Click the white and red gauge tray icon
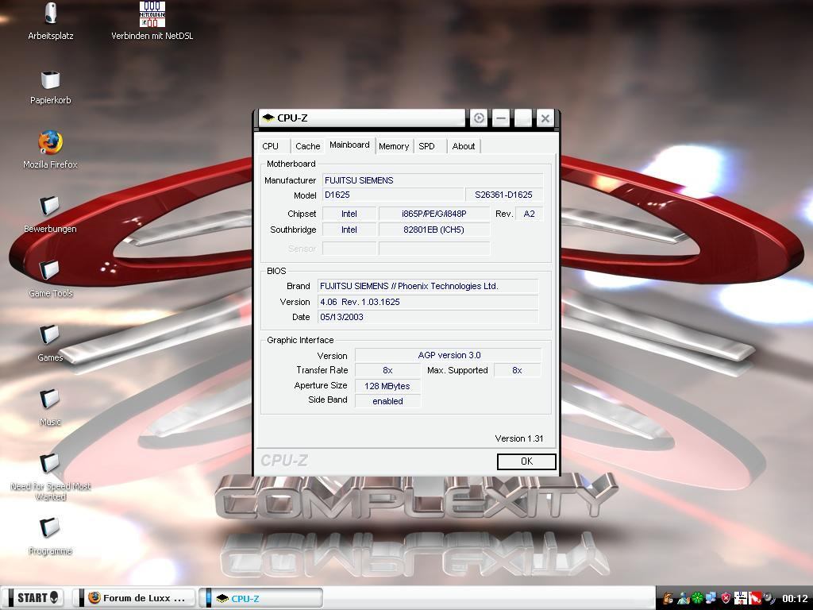The image size is (813, 610). pos(740,598)
